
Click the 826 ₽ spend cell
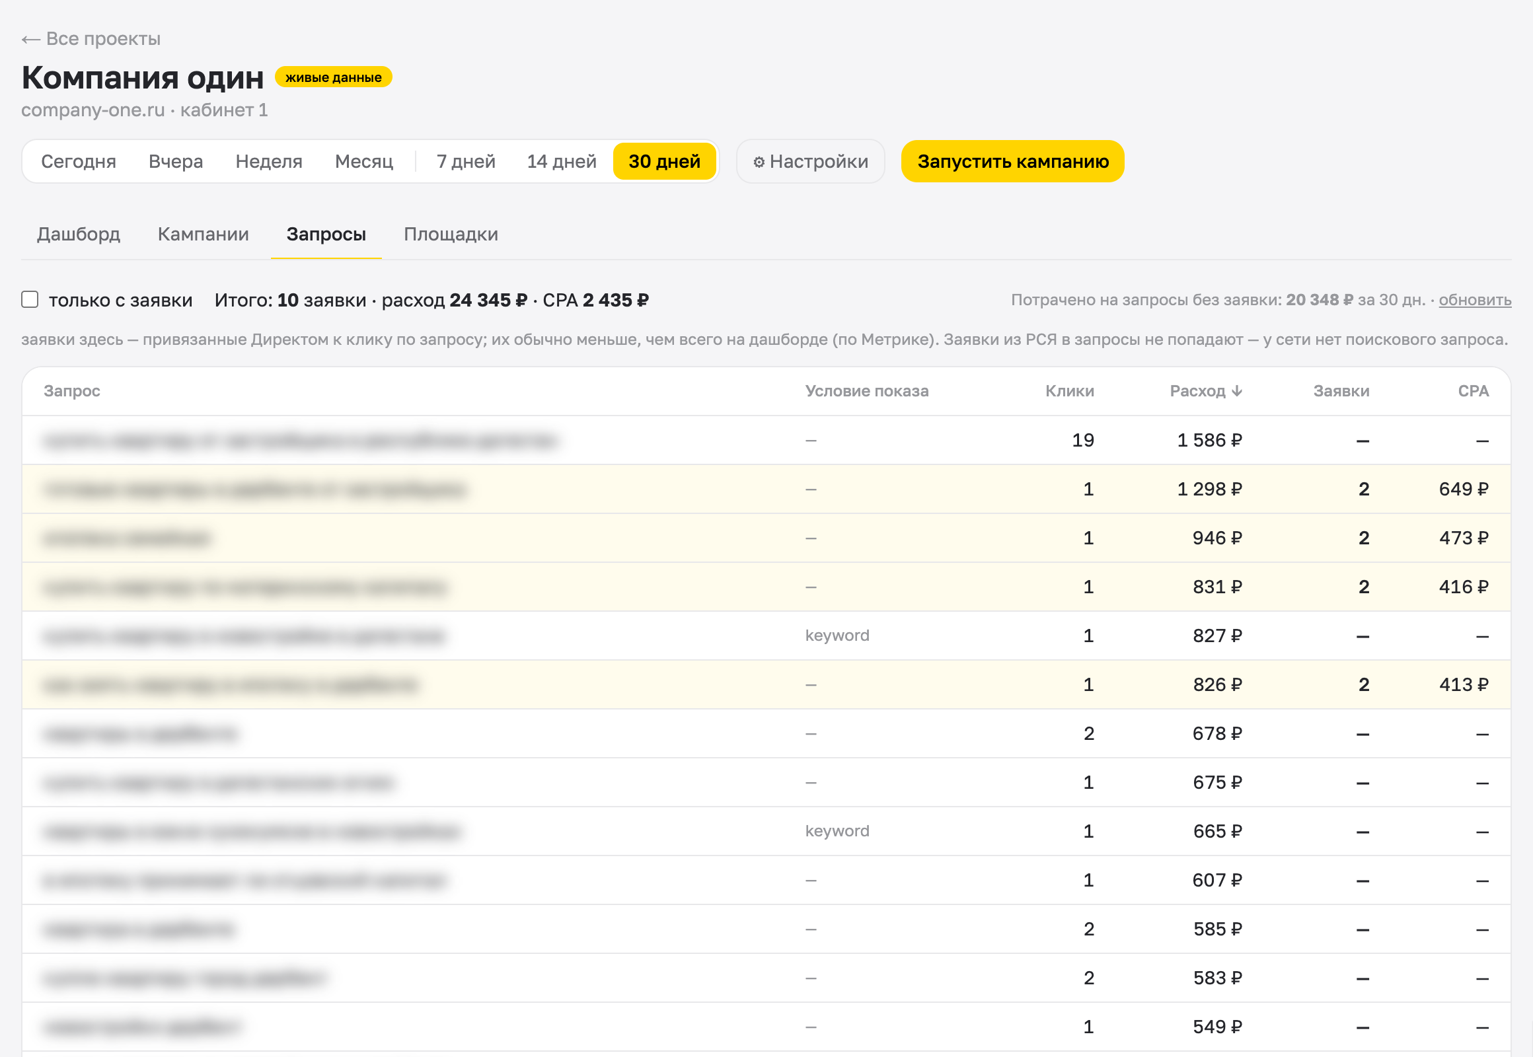[x=1217, y=684]
